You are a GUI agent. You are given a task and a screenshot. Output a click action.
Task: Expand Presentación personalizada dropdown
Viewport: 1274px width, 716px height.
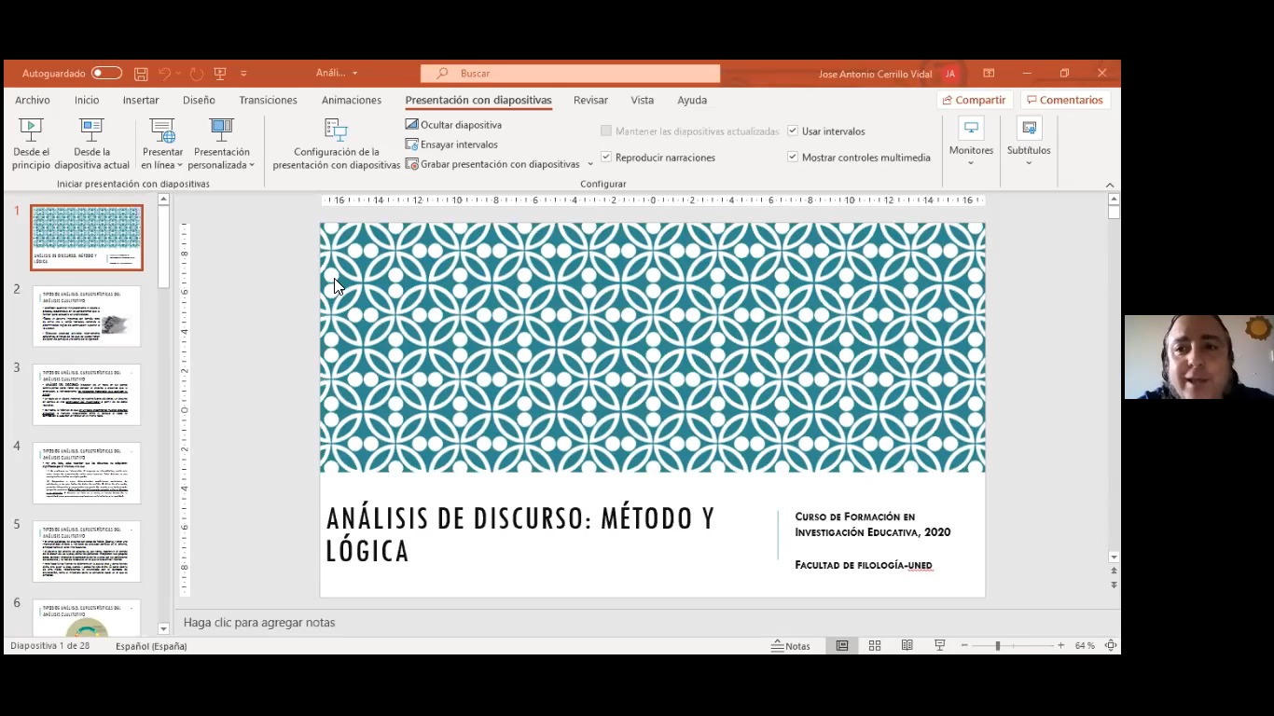222,165
